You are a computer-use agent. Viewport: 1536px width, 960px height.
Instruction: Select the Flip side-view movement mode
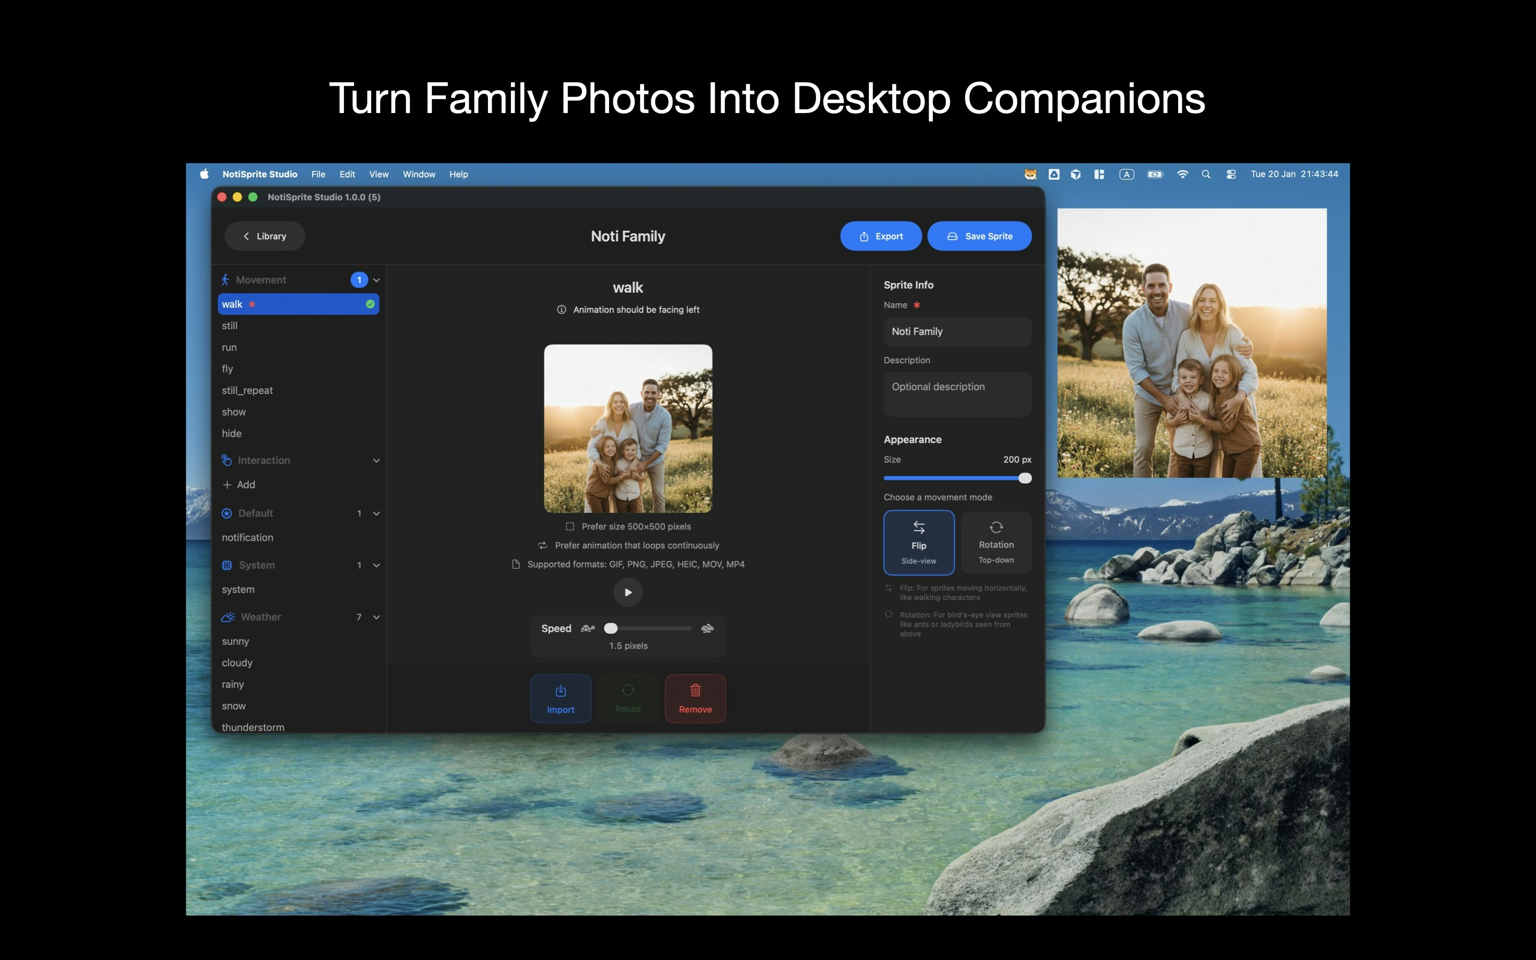tap(918, 542)
